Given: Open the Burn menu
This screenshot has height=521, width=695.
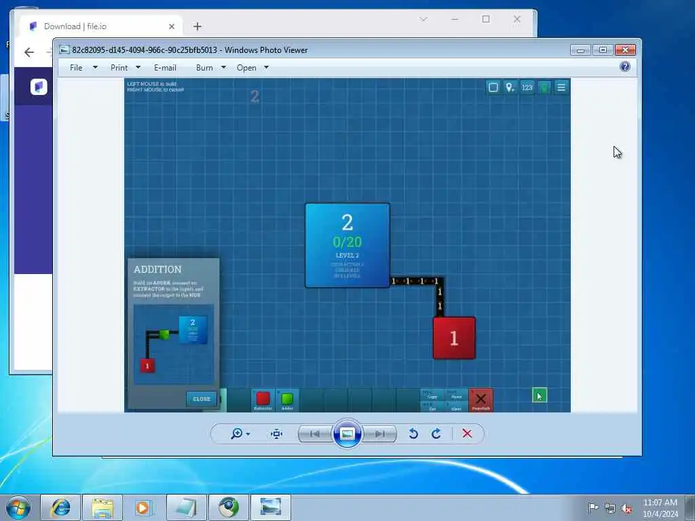Looking at the screenshot, I should pos(204,68).
